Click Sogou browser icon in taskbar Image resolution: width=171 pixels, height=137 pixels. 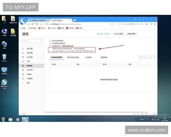(25, 119)
